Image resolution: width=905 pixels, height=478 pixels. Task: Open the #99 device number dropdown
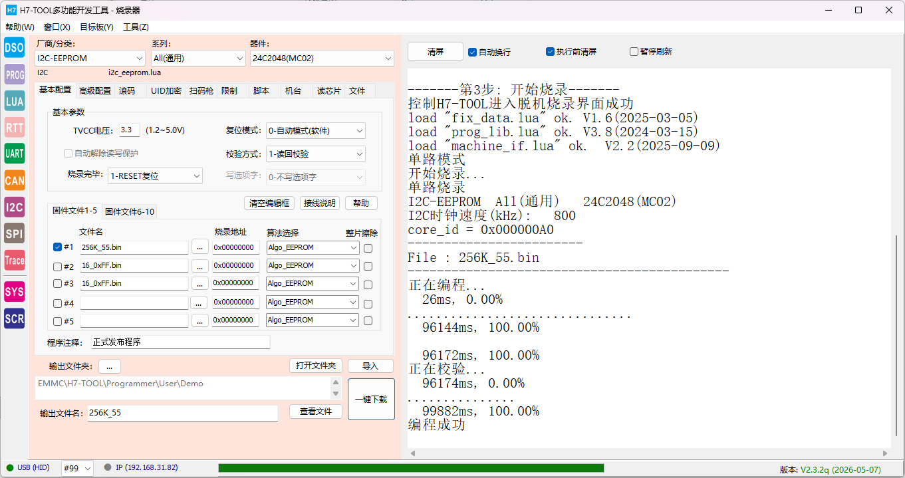click(x=77, y=468)
